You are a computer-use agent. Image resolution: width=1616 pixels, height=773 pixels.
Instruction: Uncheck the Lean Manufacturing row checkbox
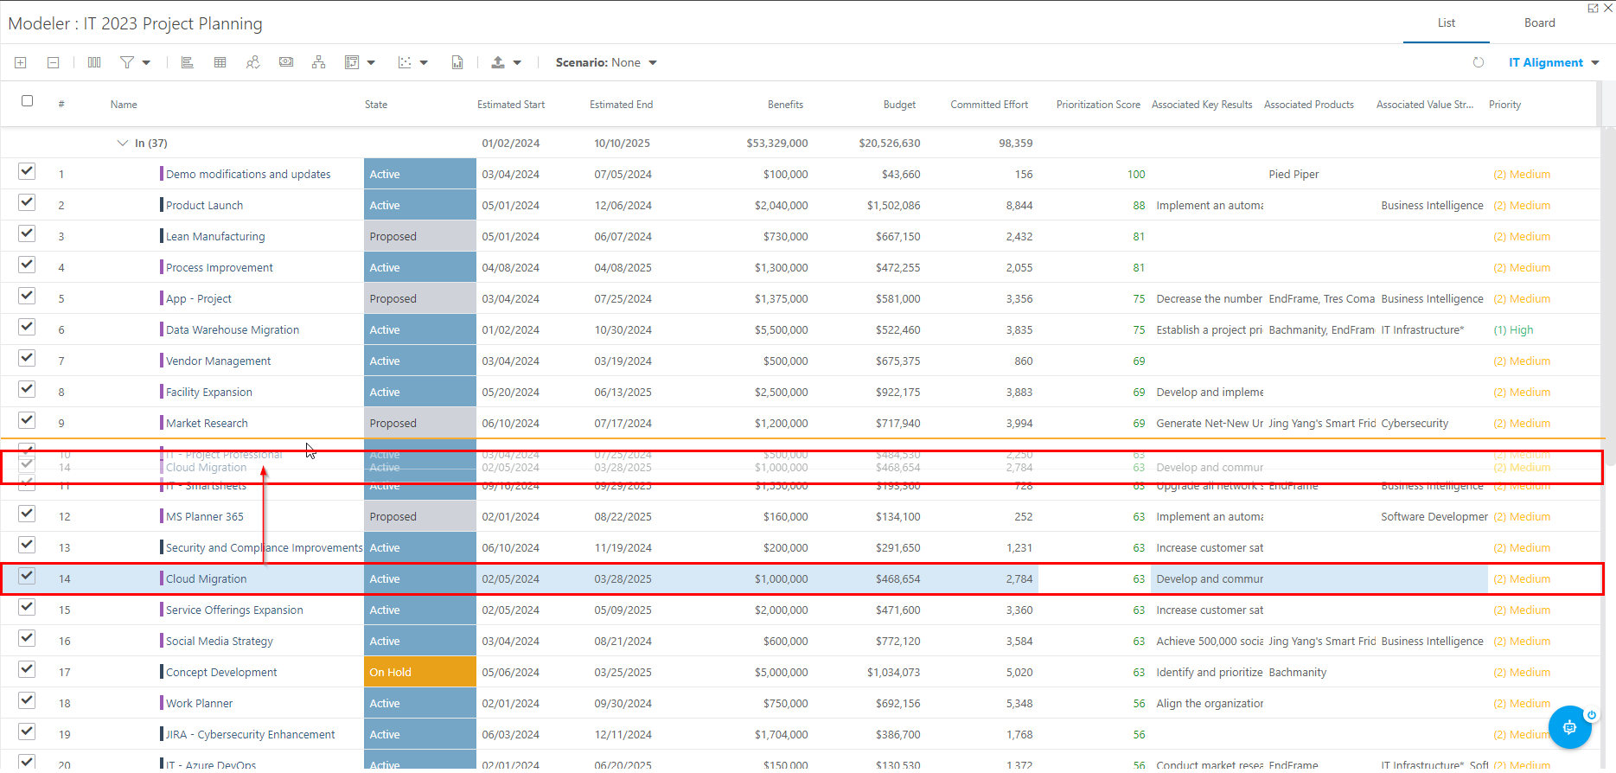[27, 233]
